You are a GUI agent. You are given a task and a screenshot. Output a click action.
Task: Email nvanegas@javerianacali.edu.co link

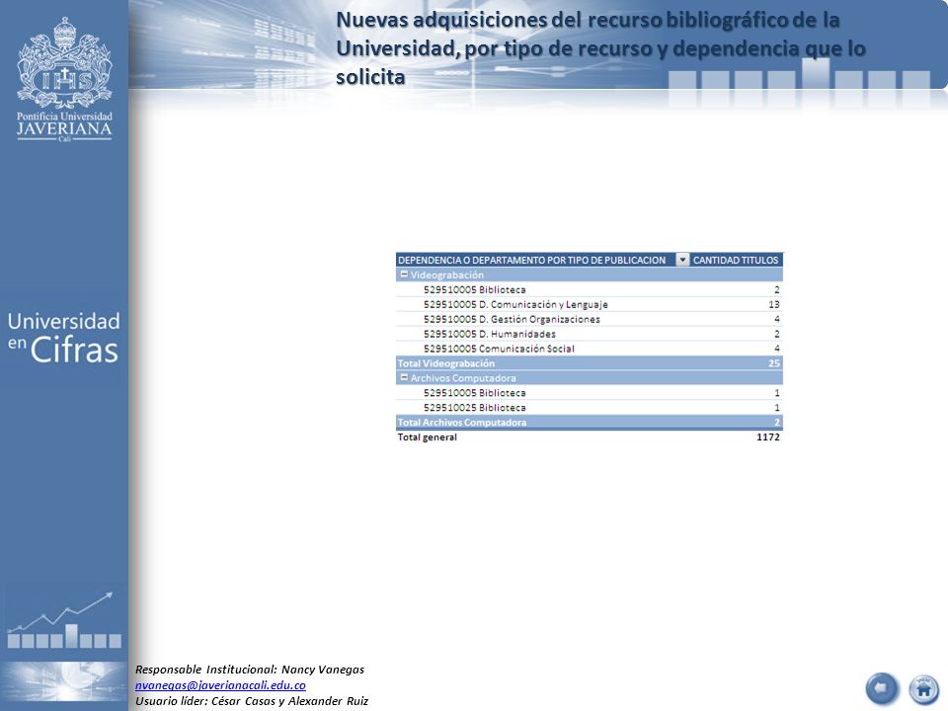tap(220, 685)
